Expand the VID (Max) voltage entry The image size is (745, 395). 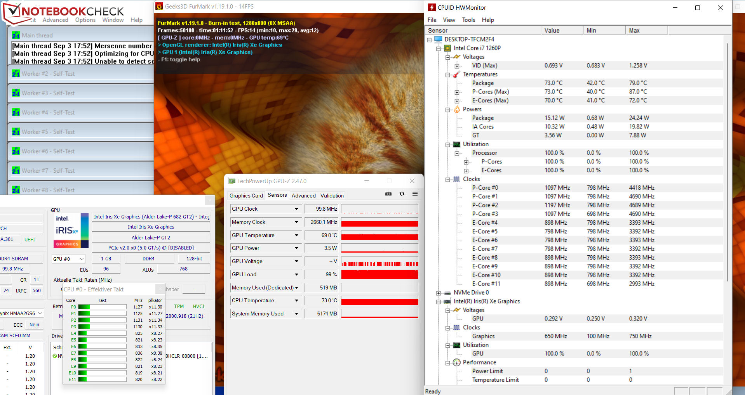(457, 66)
